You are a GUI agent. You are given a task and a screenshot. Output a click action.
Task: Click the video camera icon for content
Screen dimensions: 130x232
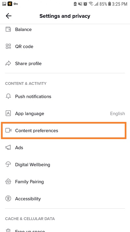8,130
